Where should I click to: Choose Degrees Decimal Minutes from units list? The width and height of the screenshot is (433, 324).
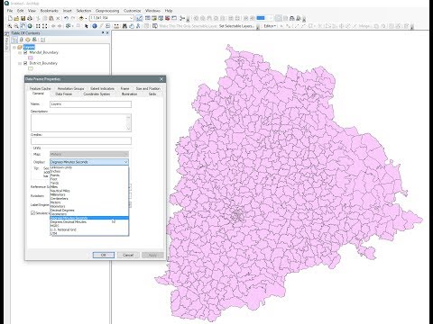[x=89, y=222]
